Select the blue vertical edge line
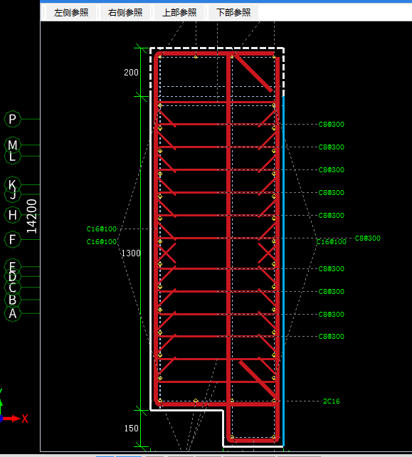The image size is (412, 457). pos(283,271)
